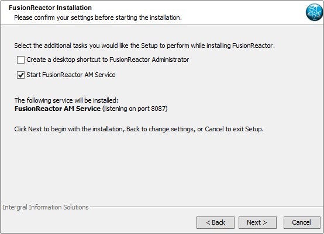
Task: Exit Setup with the Cancel button
Action: pyautogui.click(x=302, y=222)
